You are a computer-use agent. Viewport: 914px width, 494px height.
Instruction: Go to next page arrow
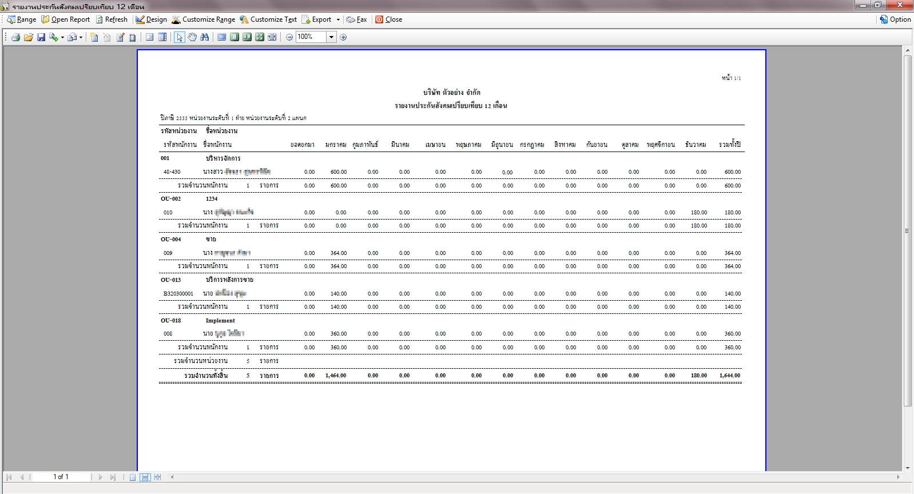click(x=100, y=477)
